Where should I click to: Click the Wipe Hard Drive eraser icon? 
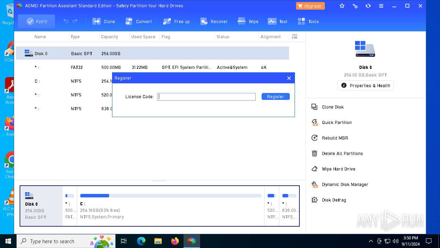pyautogui.click(x=315, y=169)
